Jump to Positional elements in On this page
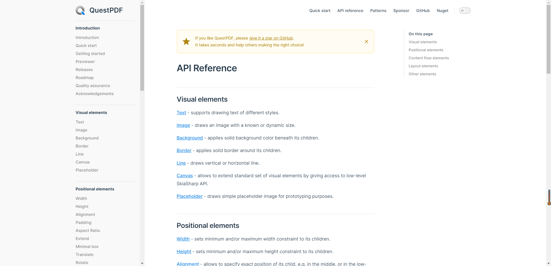This screenshot has width=551, height=266. [x=426, y=50]
